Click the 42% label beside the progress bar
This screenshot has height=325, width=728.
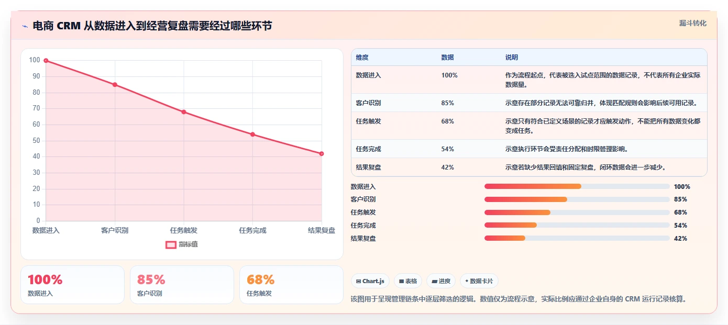click(x=680, y=239)
